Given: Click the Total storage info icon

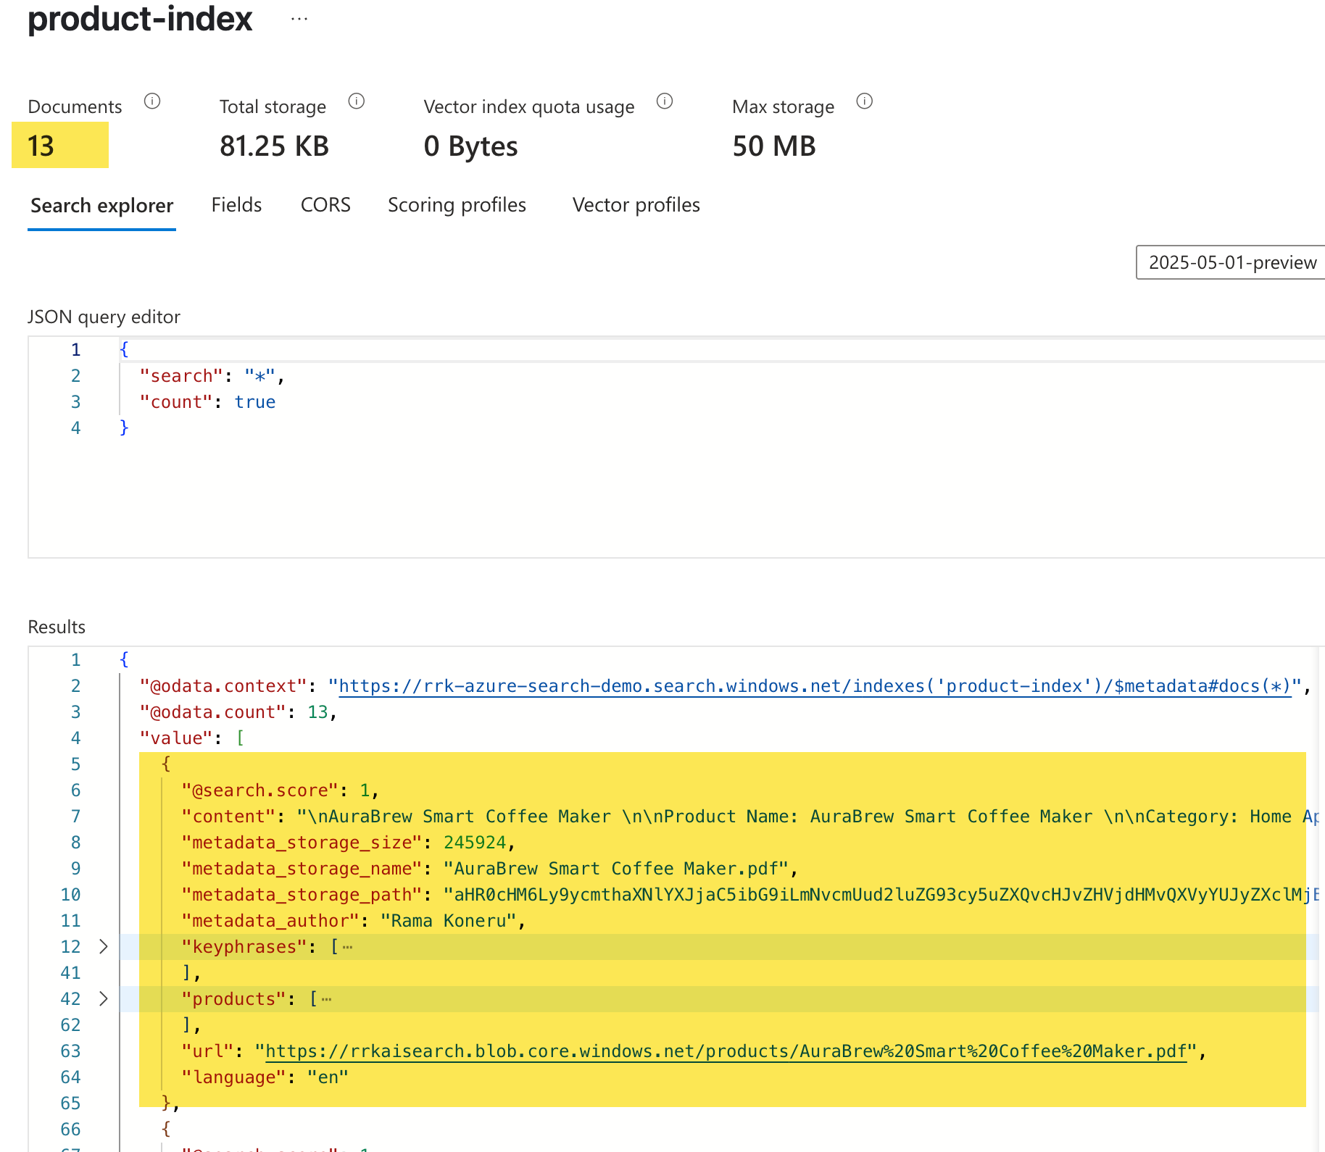Looking at the screenshot, I should [357, 101].
